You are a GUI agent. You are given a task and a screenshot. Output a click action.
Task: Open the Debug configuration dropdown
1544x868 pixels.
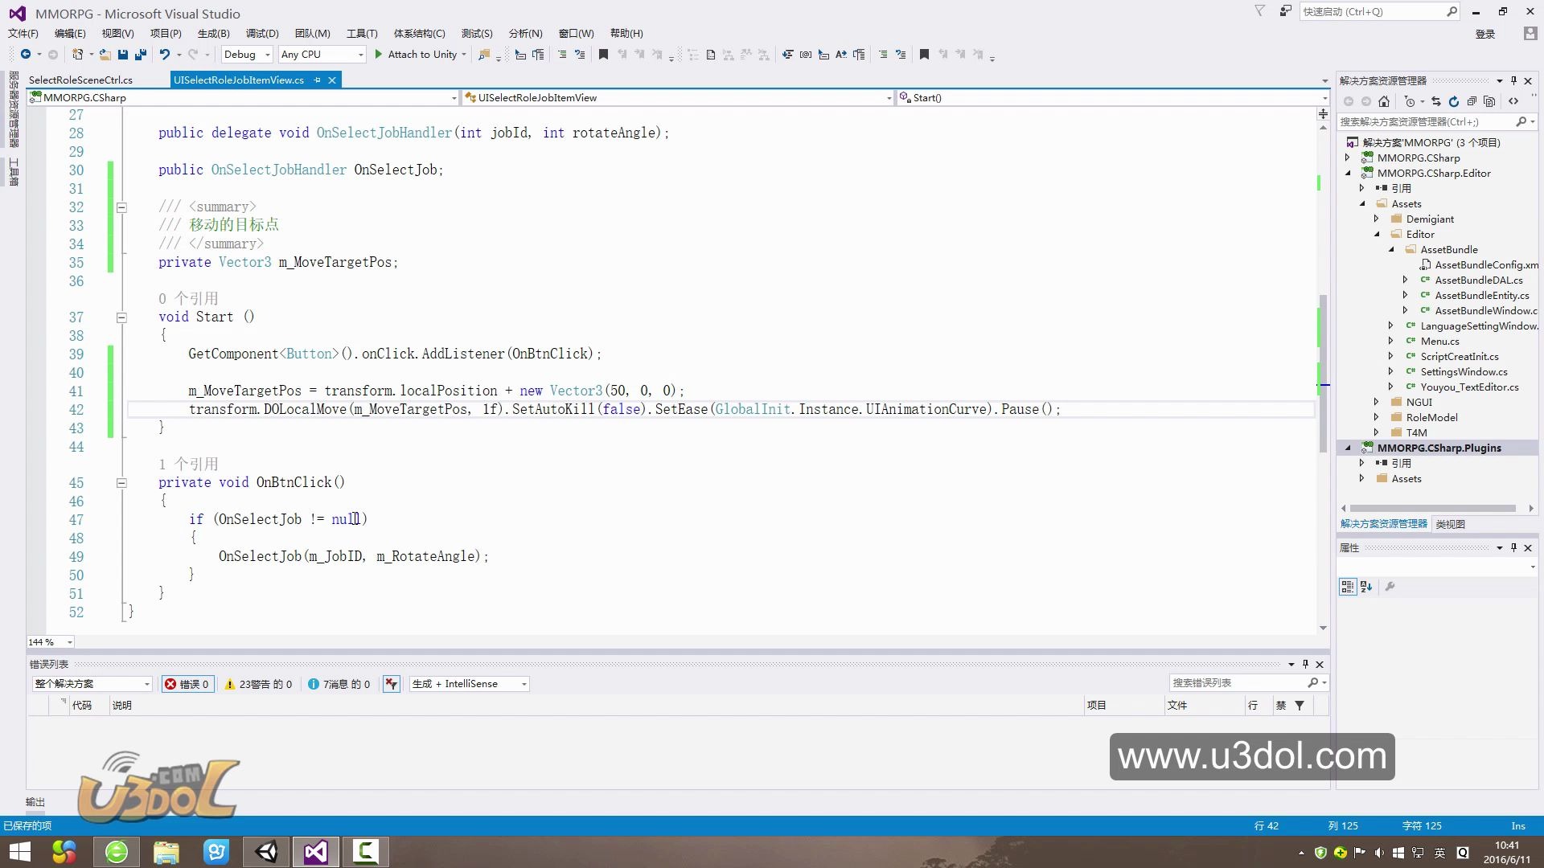pos(268,55)
